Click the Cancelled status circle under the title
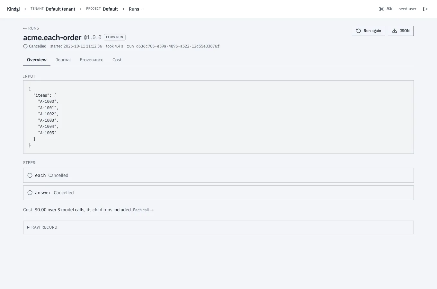Screen dimensions: 437x289 [25, 46]
